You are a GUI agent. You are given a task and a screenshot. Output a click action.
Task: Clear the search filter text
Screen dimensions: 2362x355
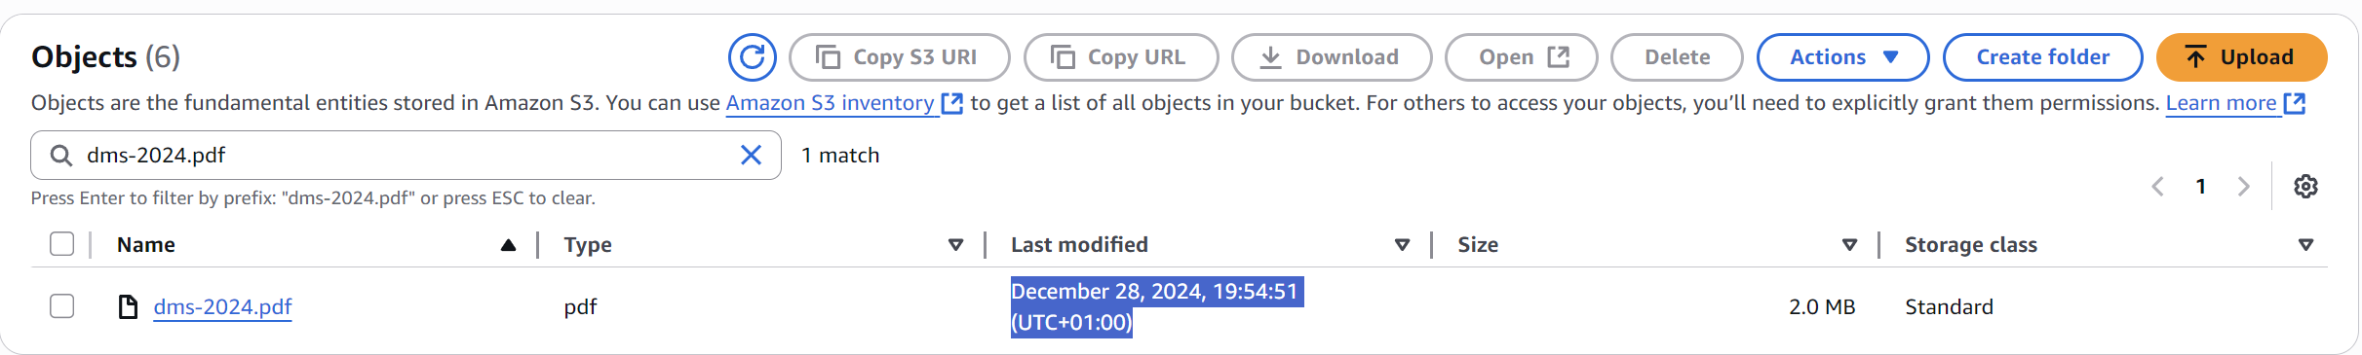[x=751, y=156]
